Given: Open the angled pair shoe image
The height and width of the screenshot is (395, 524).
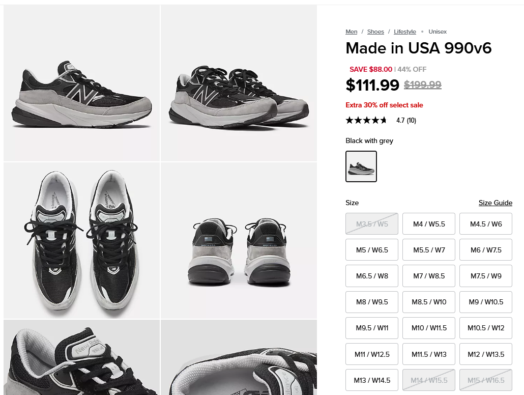Looking at the screenshot, I should coord(239,83).
